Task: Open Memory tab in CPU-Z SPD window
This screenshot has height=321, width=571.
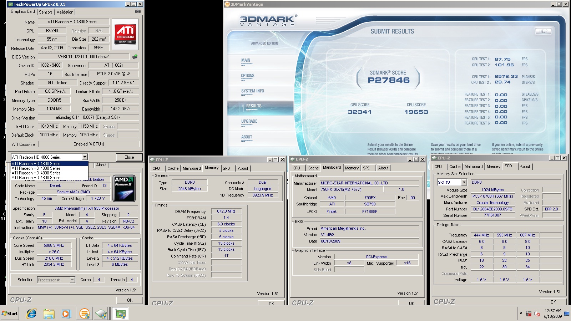Action: tap(493, 167)
